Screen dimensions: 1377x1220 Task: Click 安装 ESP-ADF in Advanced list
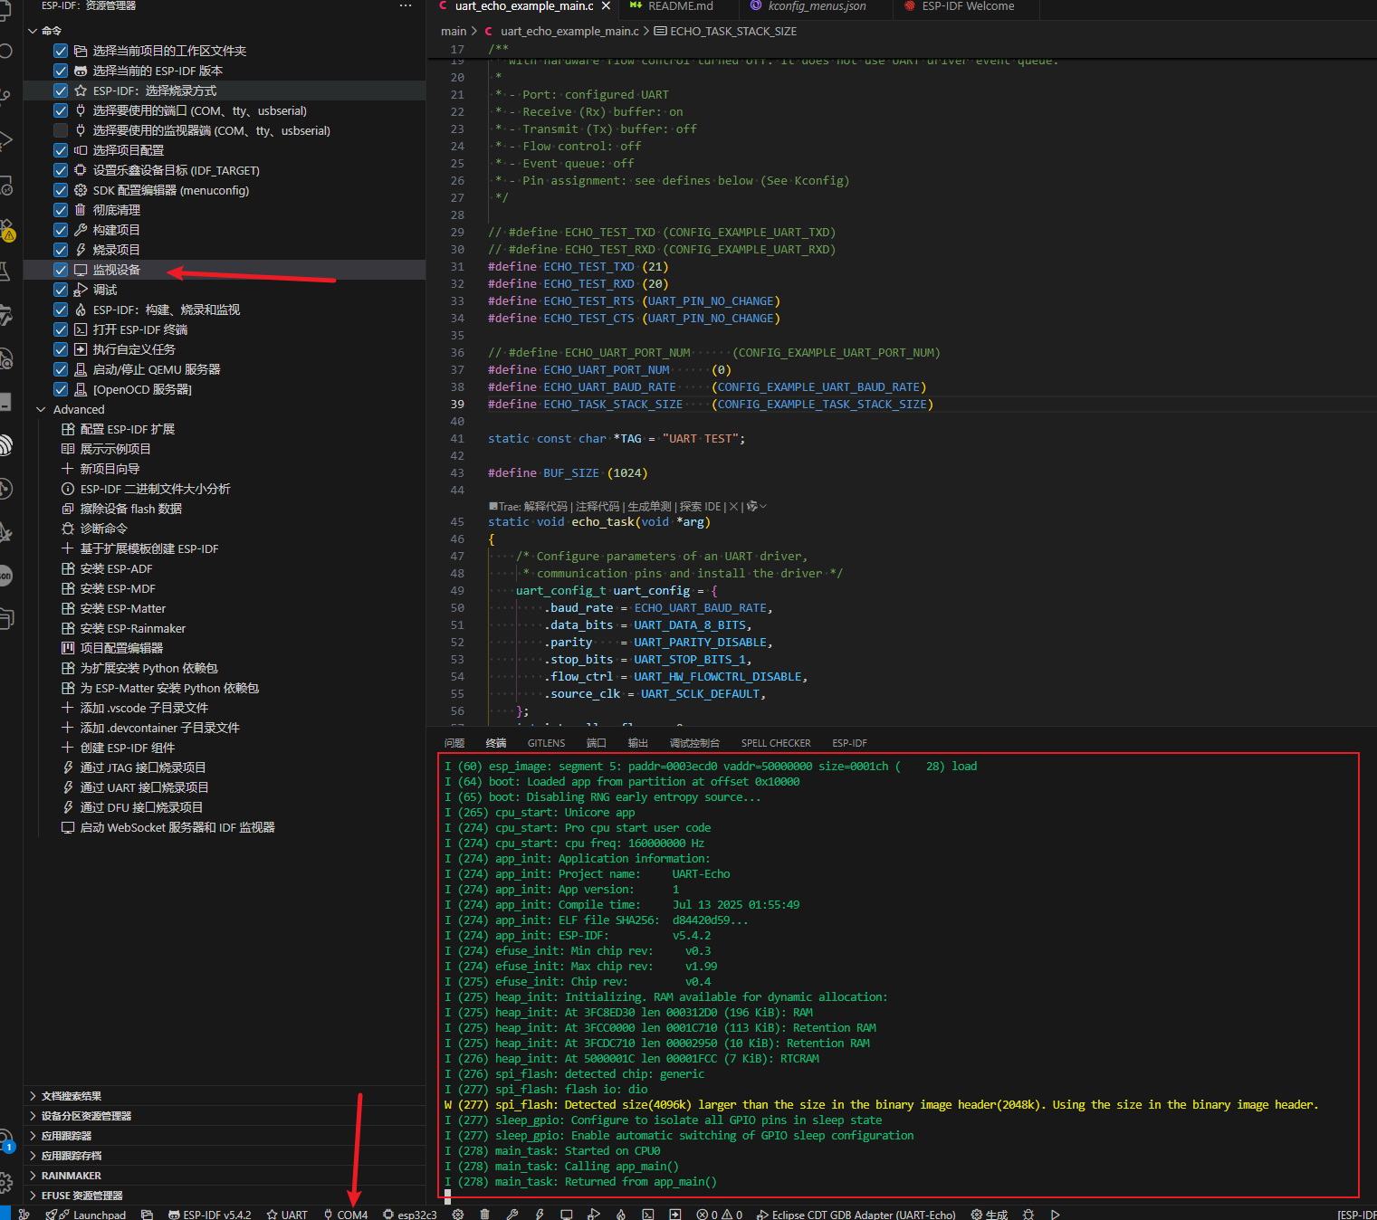[116, 568]
